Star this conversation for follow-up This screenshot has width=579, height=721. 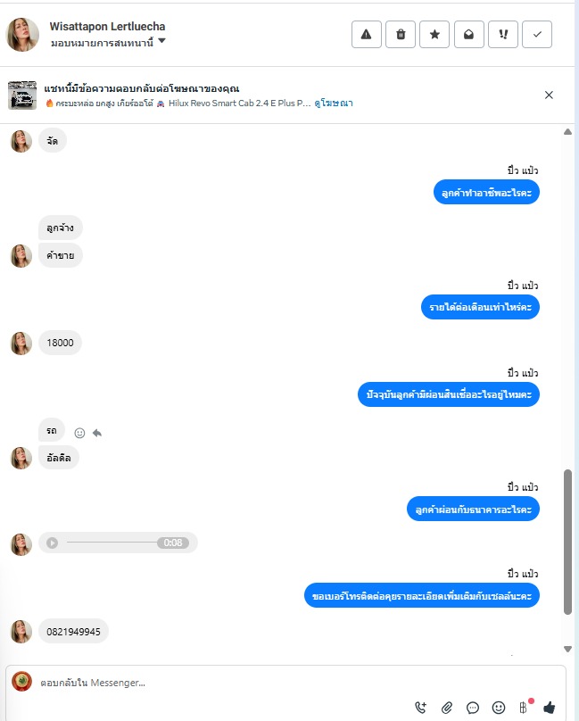tap(434, 35)
